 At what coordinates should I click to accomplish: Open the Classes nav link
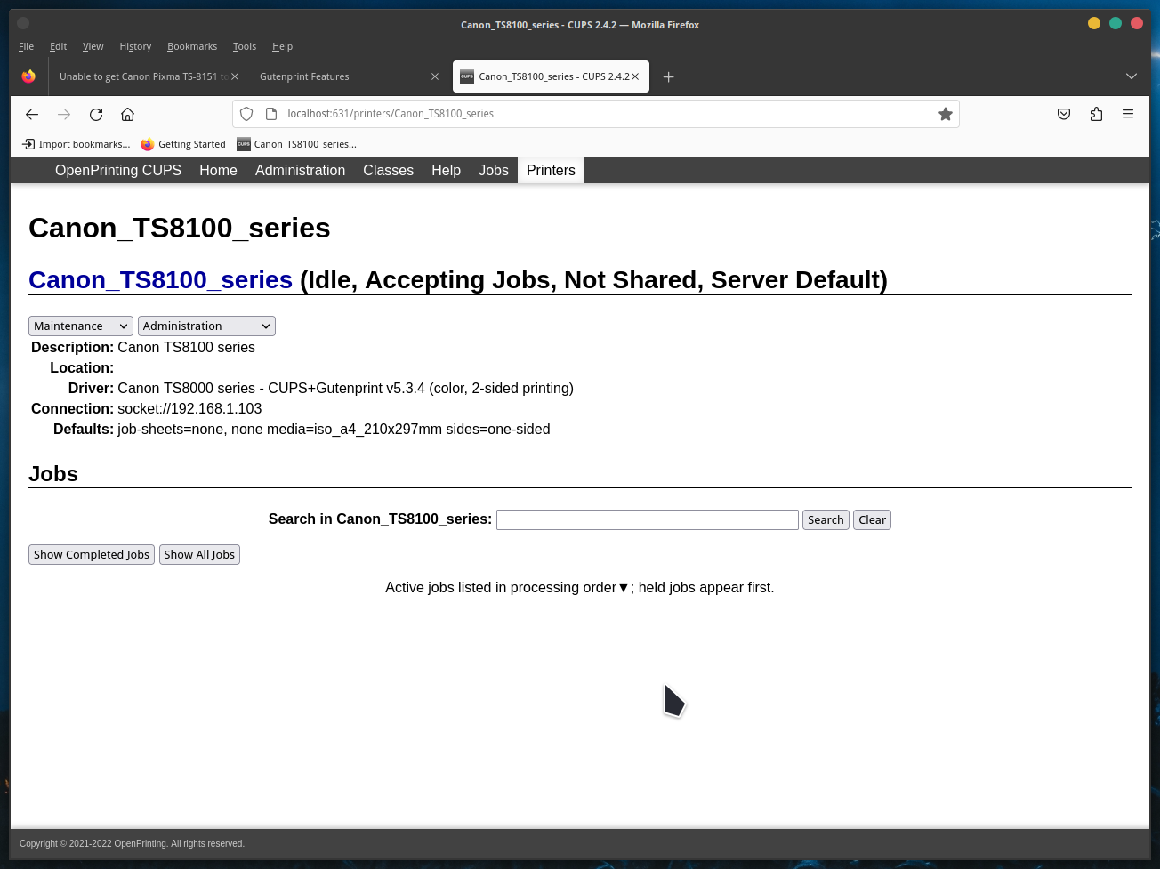click(x=388, y=171)
